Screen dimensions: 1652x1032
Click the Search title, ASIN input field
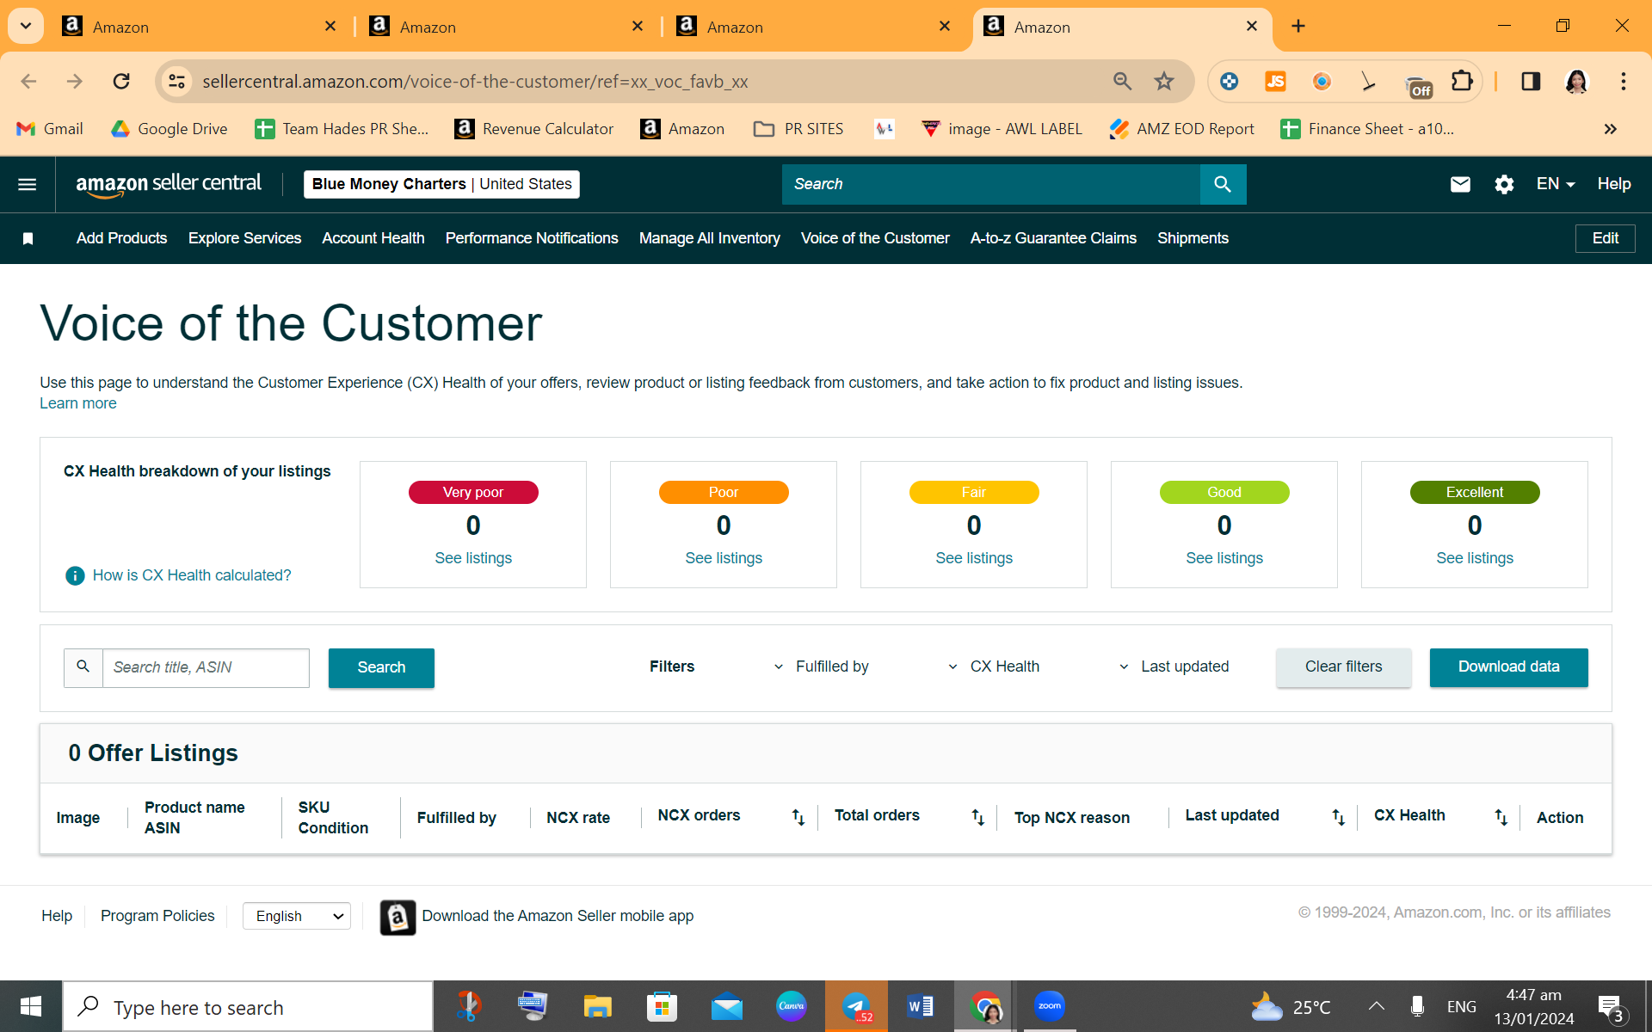pyautogui.click(x=206, y=667)
